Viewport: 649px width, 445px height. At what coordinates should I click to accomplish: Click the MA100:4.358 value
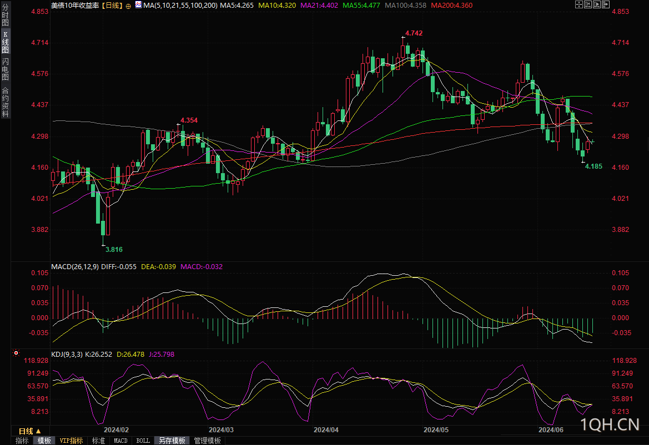point(406,6)
